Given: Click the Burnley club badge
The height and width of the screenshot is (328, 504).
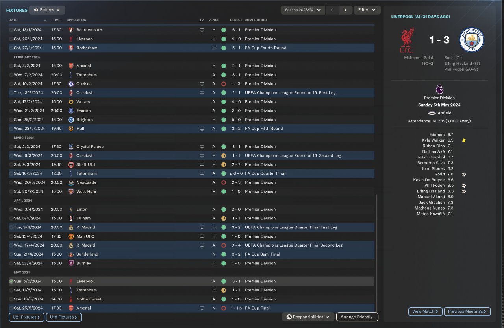Looking at the screenshot, I should [x=71, y=263].
